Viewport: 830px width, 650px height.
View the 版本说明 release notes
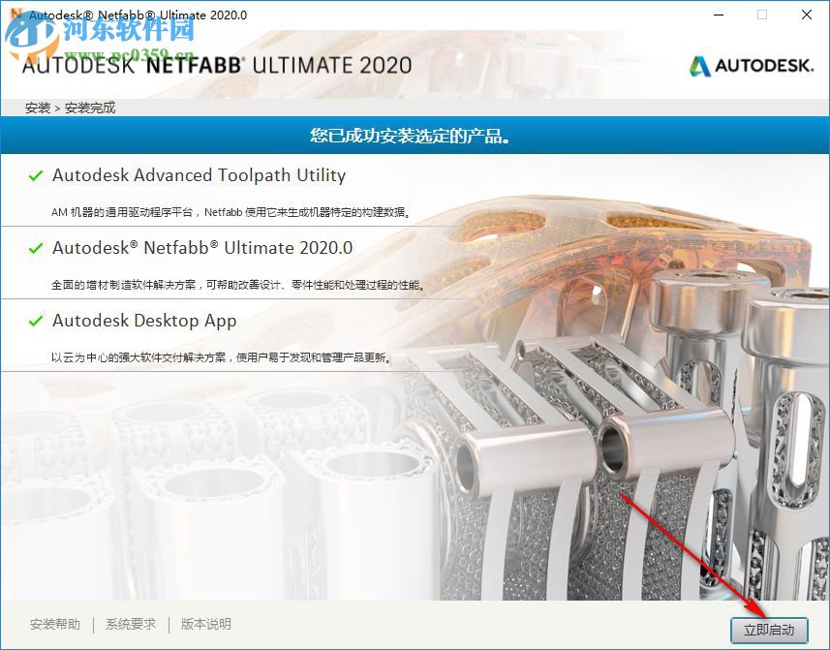click(x=204, y=625)
